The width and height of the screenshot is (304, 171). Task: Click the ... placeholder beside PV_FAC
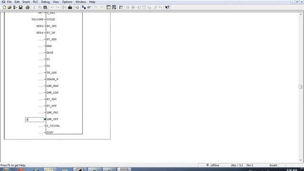click(41, 100)
